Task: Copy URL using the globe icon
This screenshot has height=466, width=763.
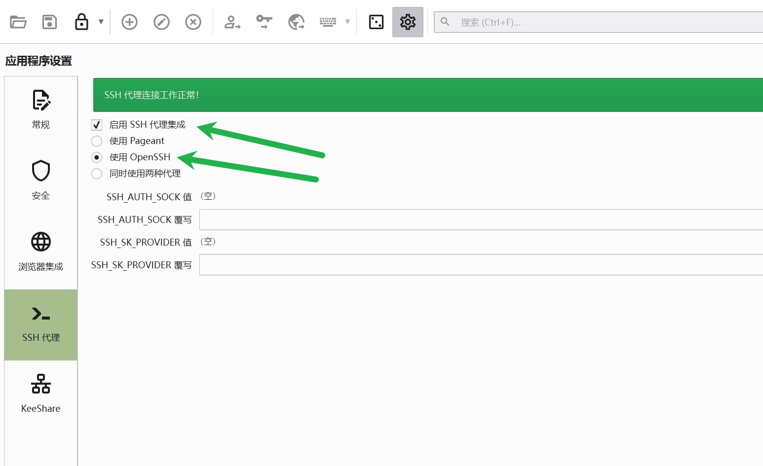Action: tap(296, 22)
